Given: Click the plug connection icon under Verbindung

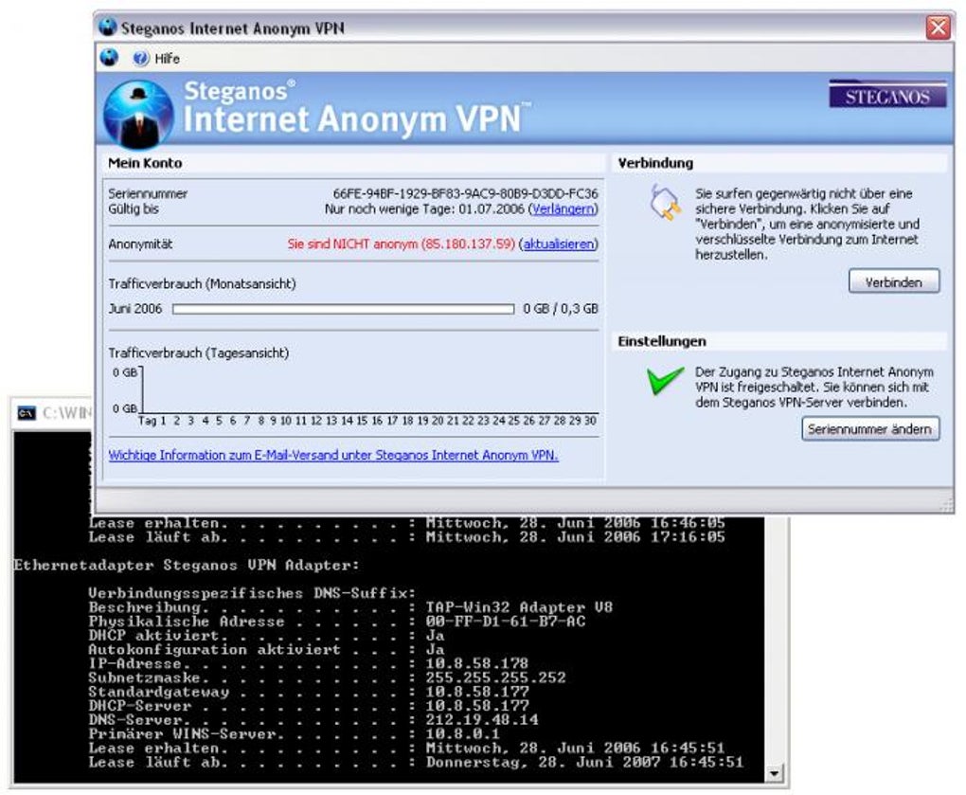Looking at the screenshot, I should [x=666, y=203].
